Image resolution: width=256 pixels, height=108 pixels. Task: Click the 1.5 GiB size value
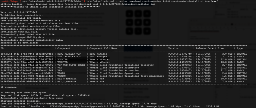pos(227,76)
